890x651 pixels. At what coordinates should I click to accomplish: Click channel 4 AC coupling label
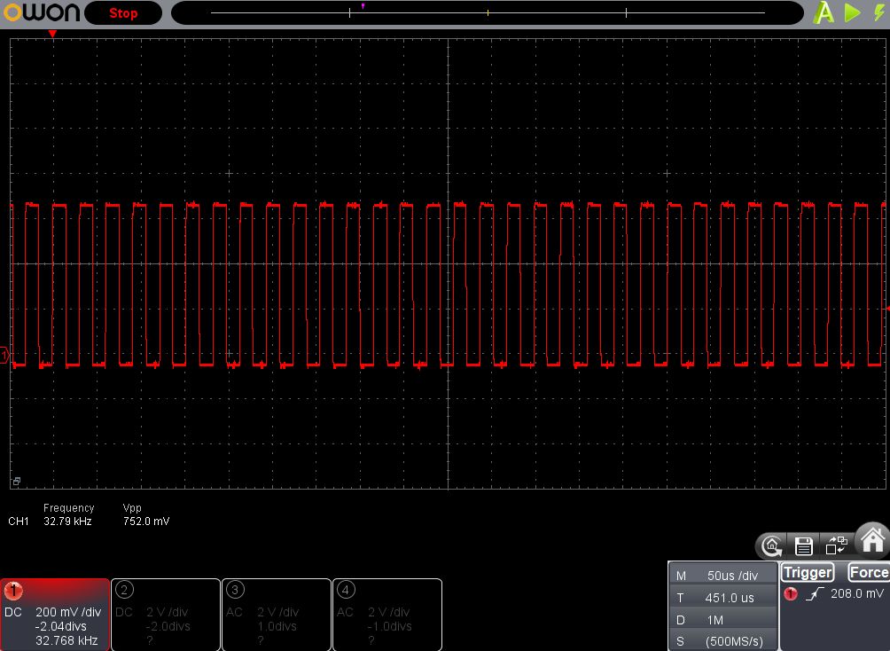(x=345, y=612)
